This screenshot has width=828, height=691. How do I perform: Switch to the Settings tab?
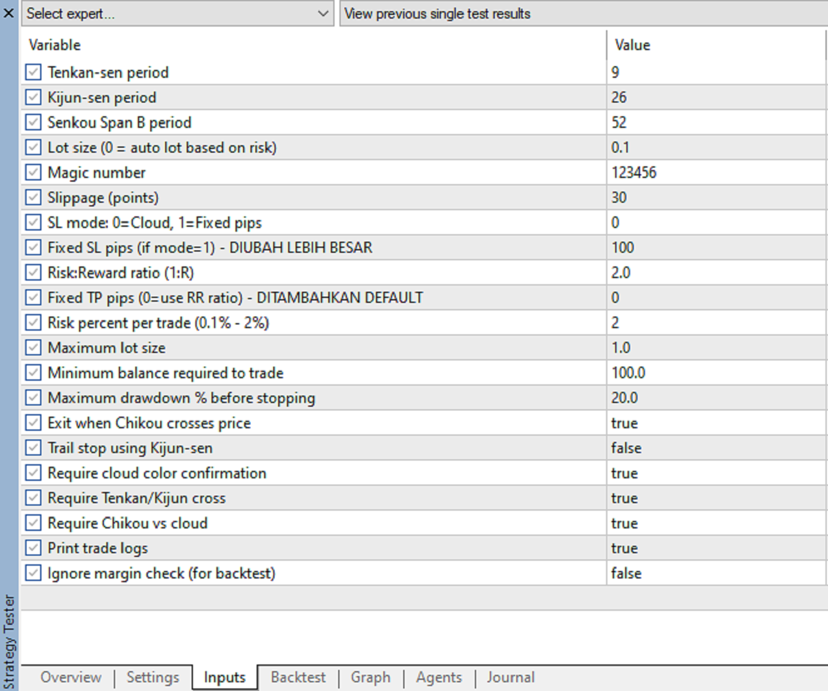click(153, 677)
